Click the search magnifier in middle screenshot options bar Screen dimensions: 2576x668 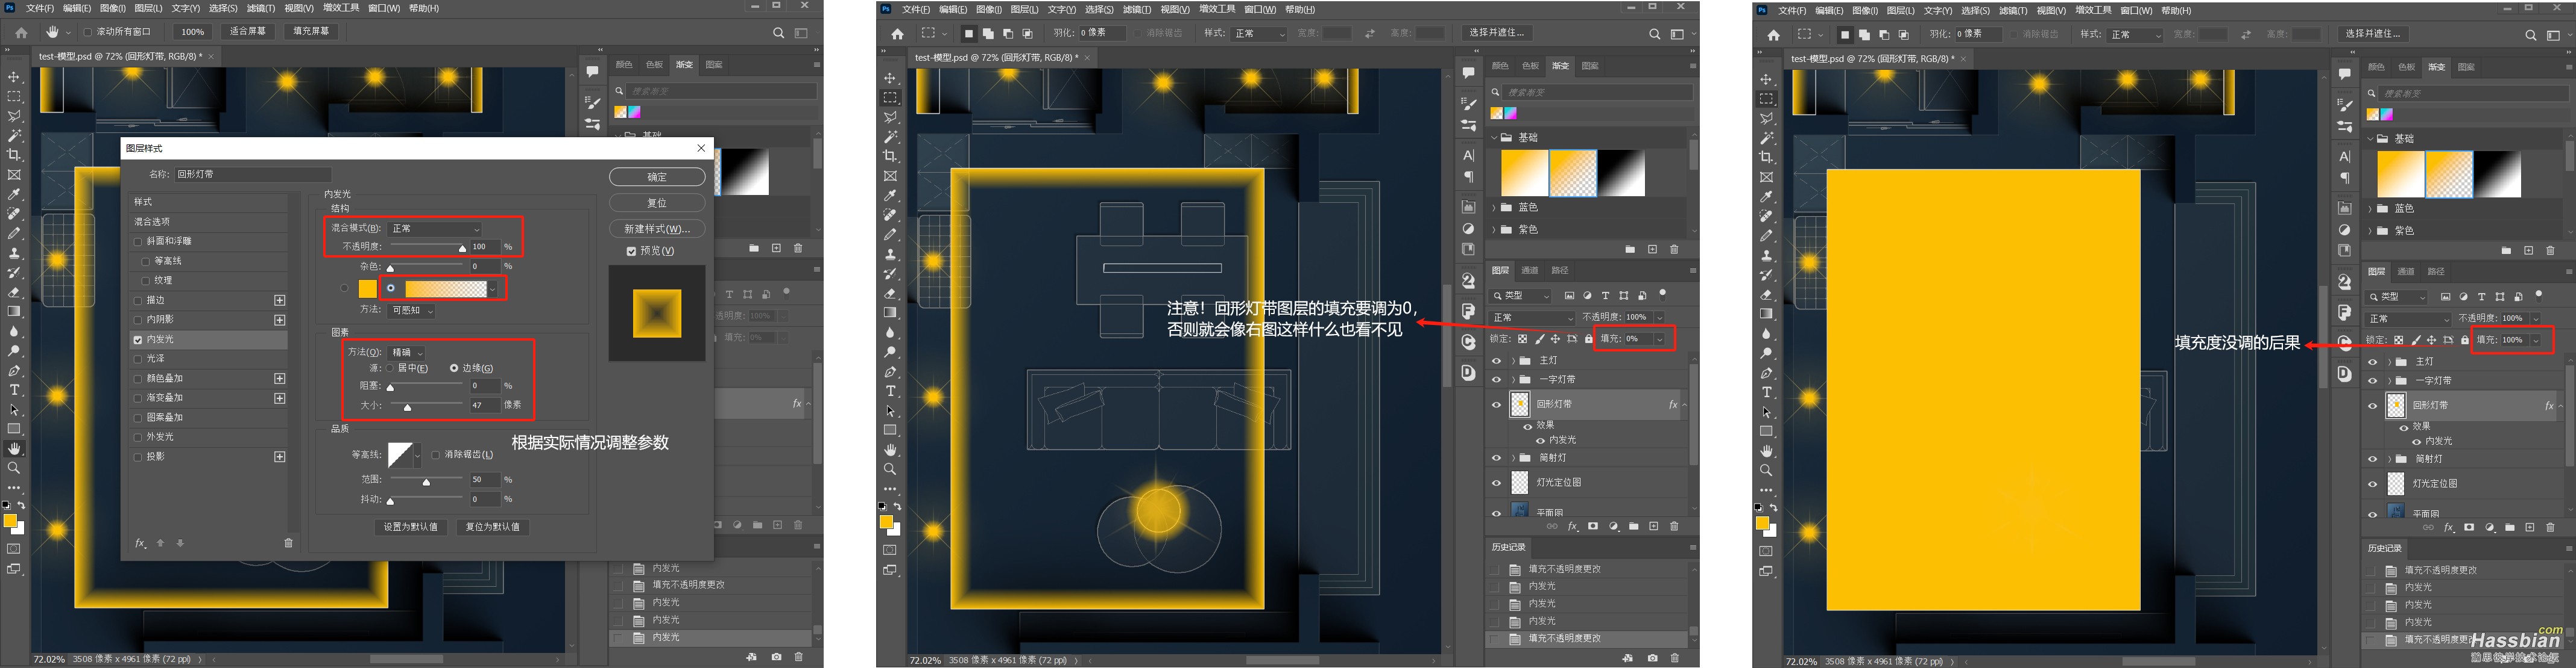(1654, 34)
